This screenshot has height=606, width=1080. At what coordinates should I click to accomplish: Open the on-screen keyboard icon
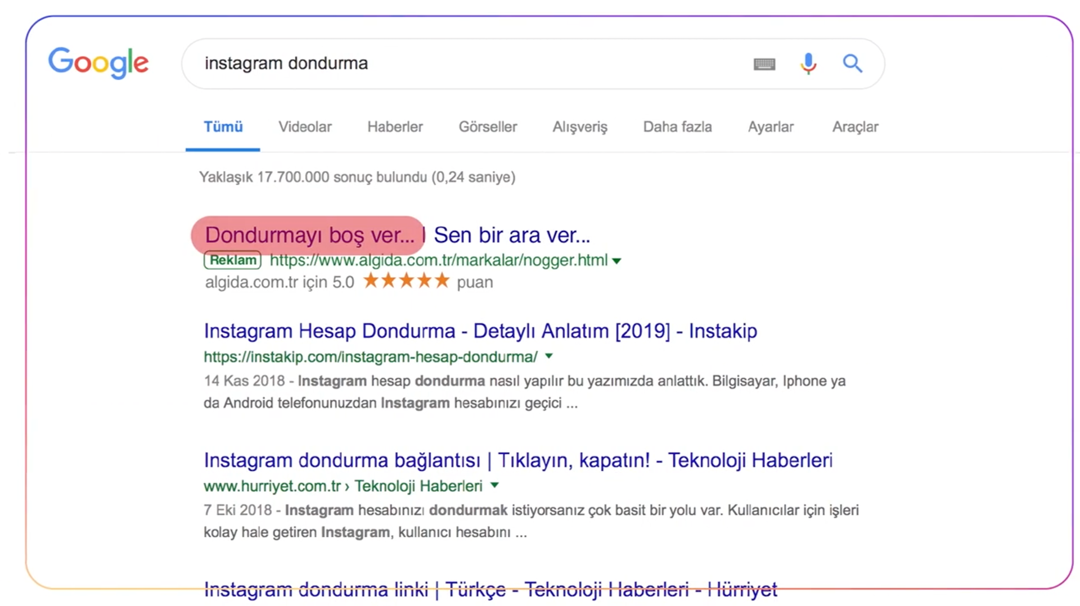(x=764, y=64)
